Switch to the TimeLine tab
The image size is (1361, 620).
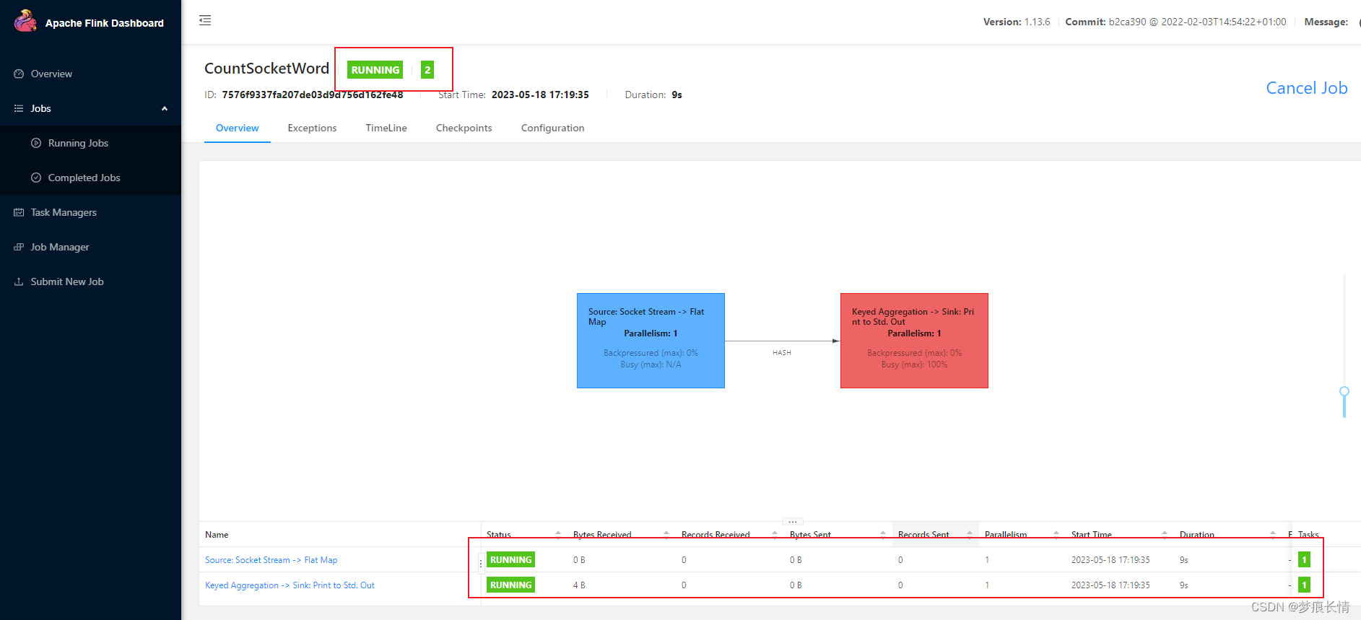click(386, 128)
